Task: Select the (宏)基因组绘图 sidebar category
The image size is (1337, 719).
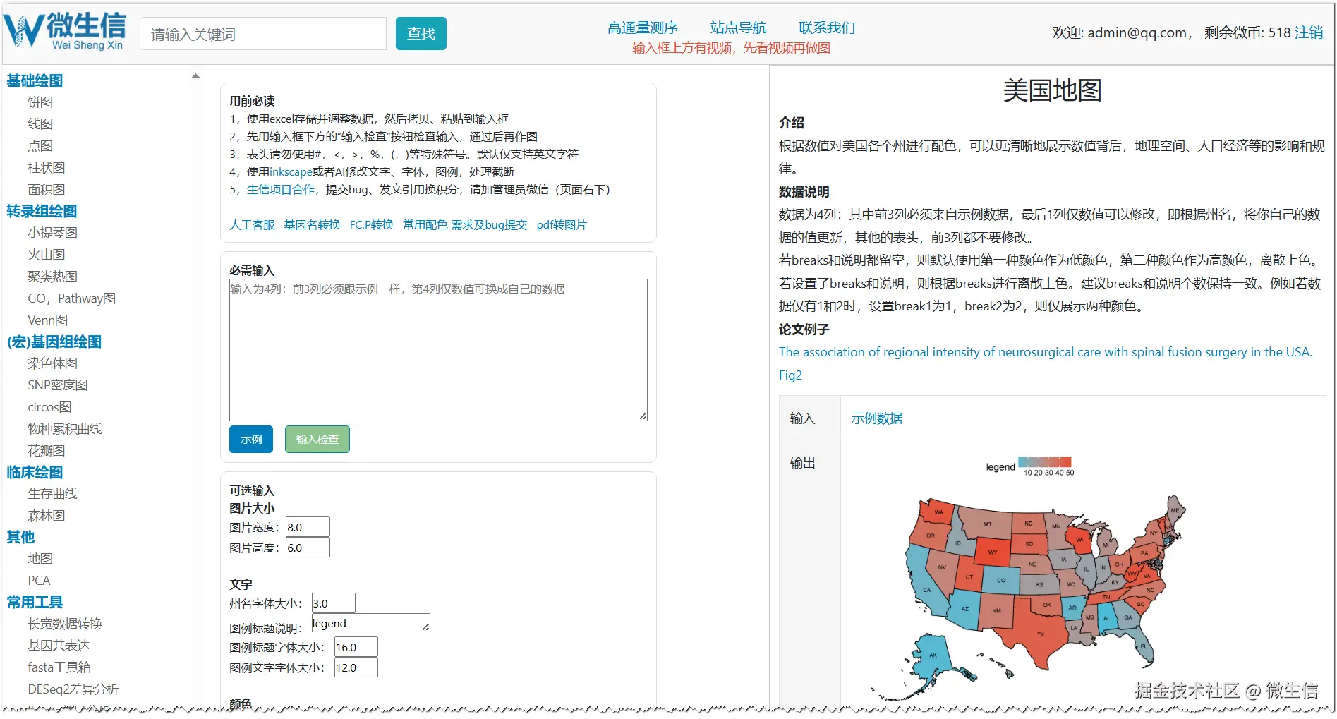Action: pos(54,342)
